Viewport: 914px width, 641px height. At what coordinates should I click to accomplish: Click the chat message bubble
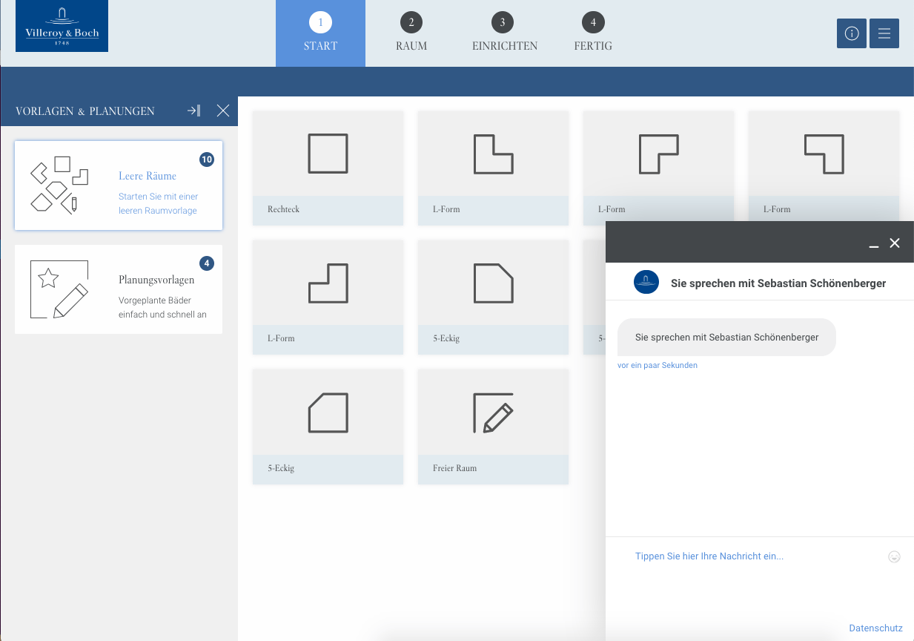tap(726, 338)
